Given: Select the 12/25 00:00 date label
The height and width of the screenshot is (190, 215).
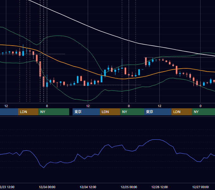Looking at the screenshot, I should [x=129, y=187].
